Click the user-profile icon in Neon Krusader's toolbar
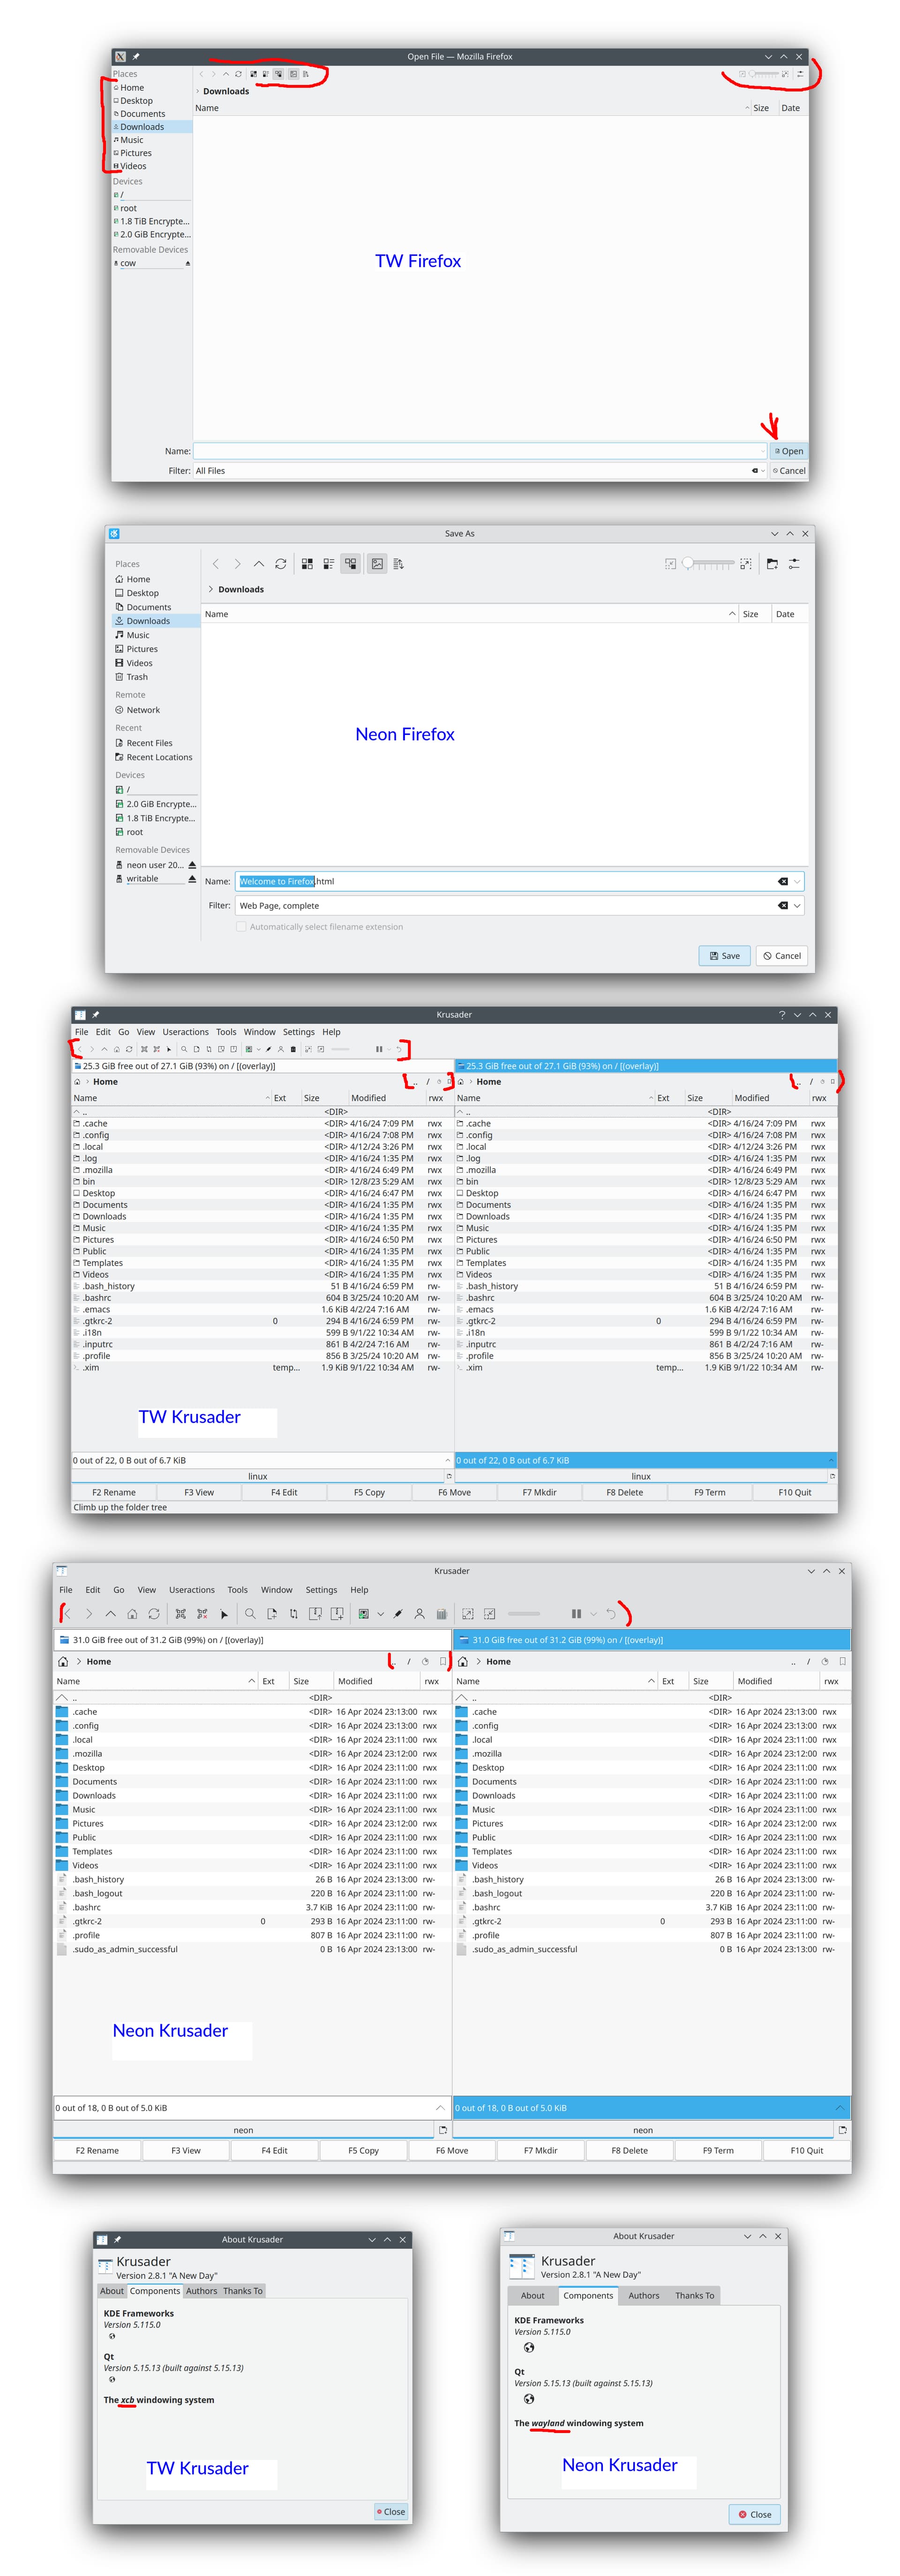900x2576 pixels. (419, 1614)
